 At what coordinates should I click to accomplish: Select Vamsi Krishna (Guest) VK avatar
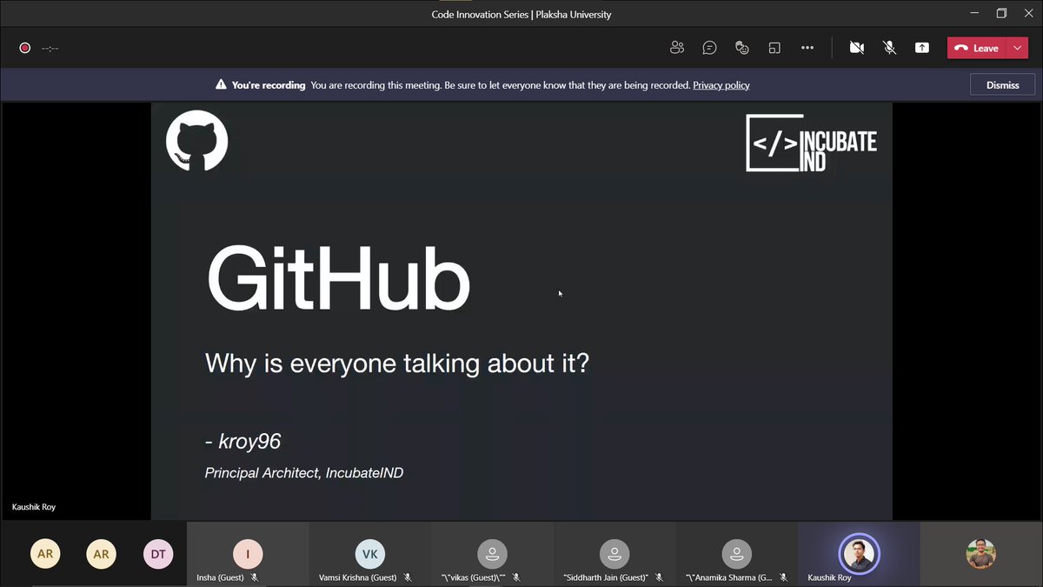pyautogui.click(x=369, y=554)
